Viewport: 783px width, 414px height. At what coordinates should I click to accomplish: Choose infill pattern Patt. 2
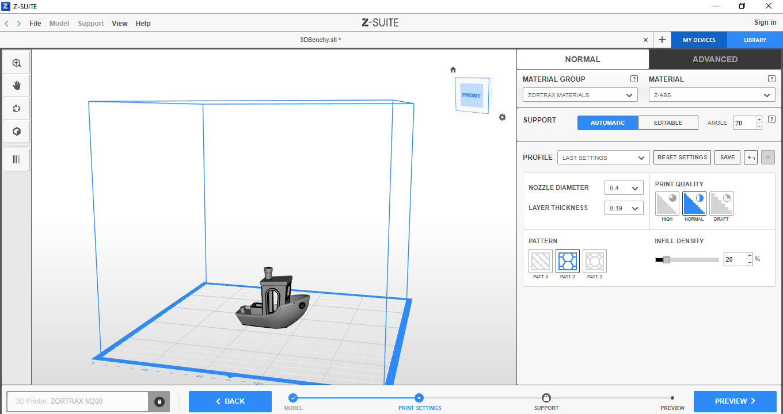point(568,261)
